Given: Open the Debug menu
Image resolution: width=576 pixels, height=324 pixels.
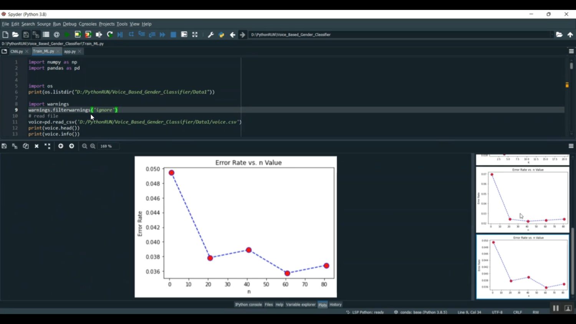Looking at the screenshot, I should coord(70,24).
